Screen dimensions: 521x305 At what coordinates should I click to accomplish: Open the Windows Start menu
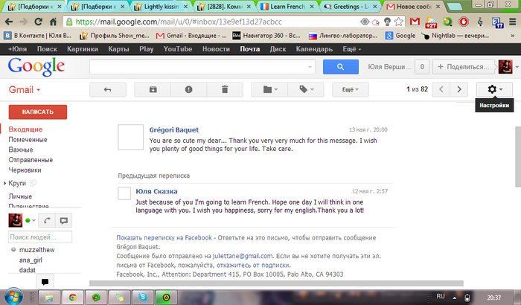tap(13, 297)
